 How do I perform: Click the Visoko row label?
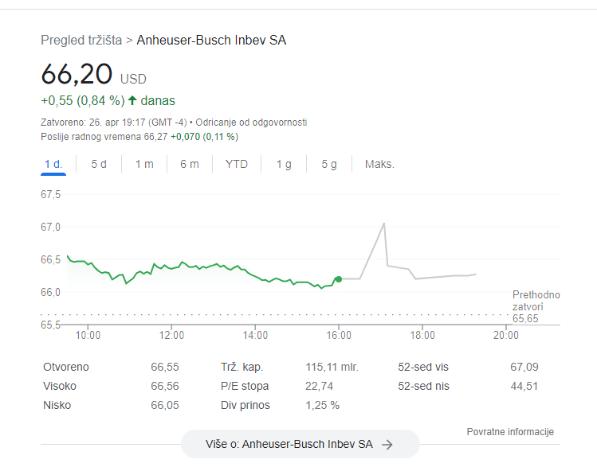click(x=60, y=386)
